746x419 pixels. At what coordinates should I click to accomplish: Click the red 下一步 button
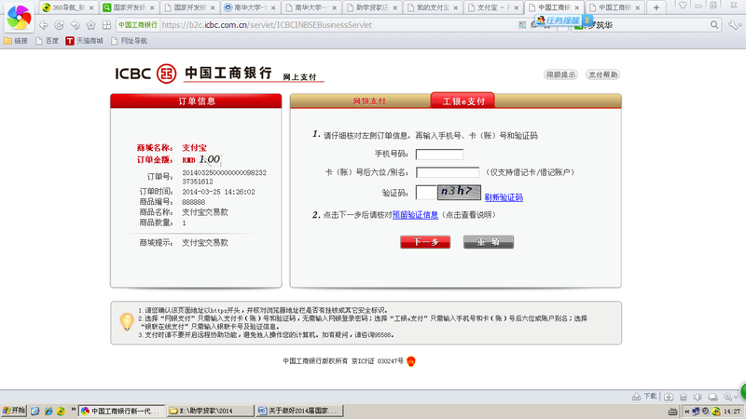pos(425,242)
